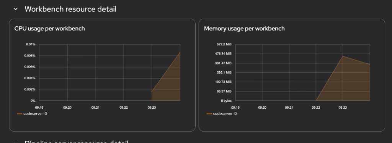This screenshot has height=143, width=392.
Task: Click the 0% axis label in CPU chart
Action: click(x=33, y=101)
